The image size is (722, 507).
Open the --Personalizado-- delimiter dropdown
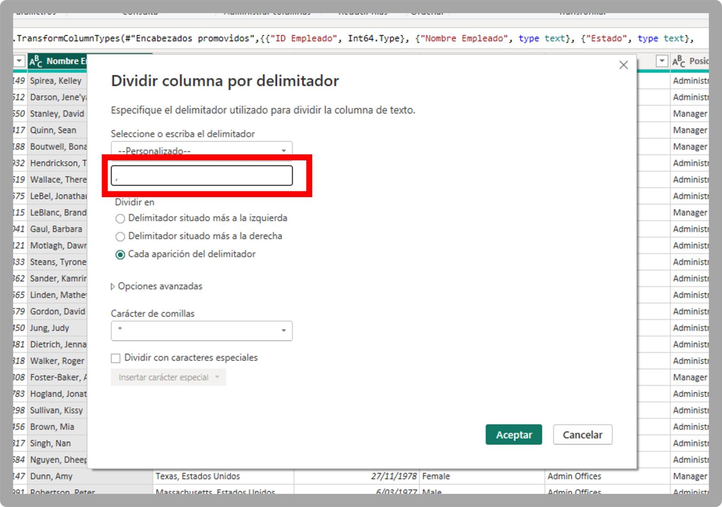click(x=202, y=151)
